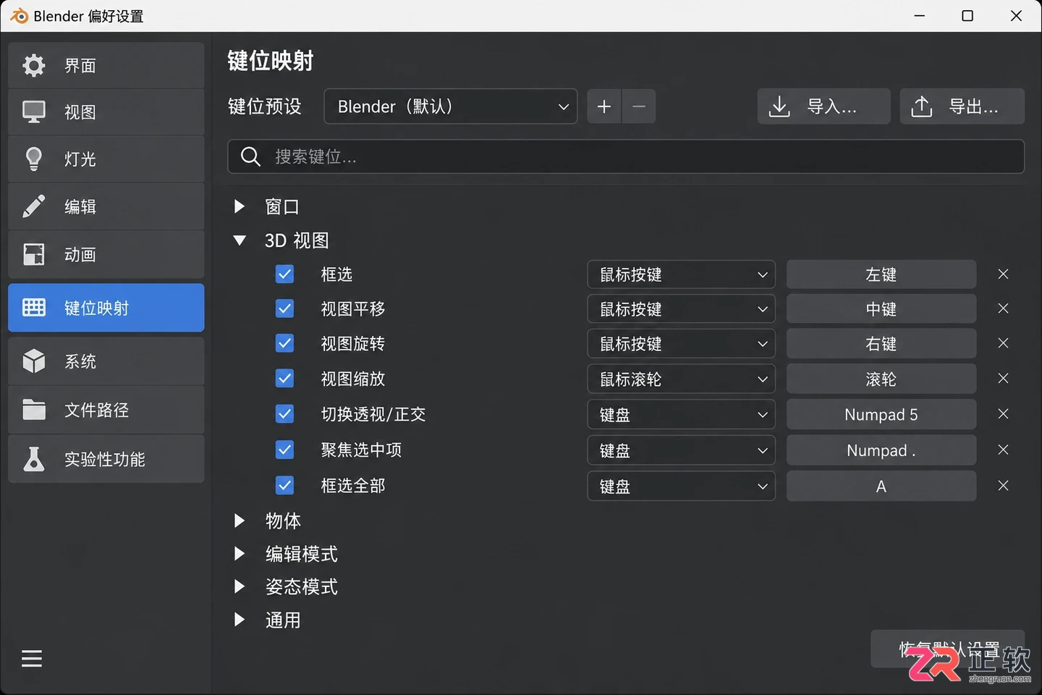Click the keyboard grid icon beside 键位映射
This screenshot has width=1042, height=695.
(33, 308)
